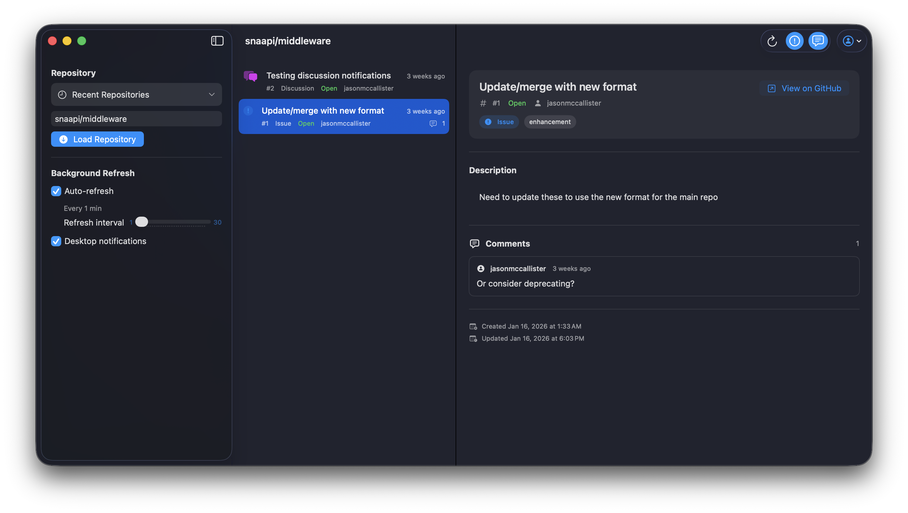Screen dimensions: 908x513
Task: Open the issues panel icon at top right
Action: coord(794,41)
